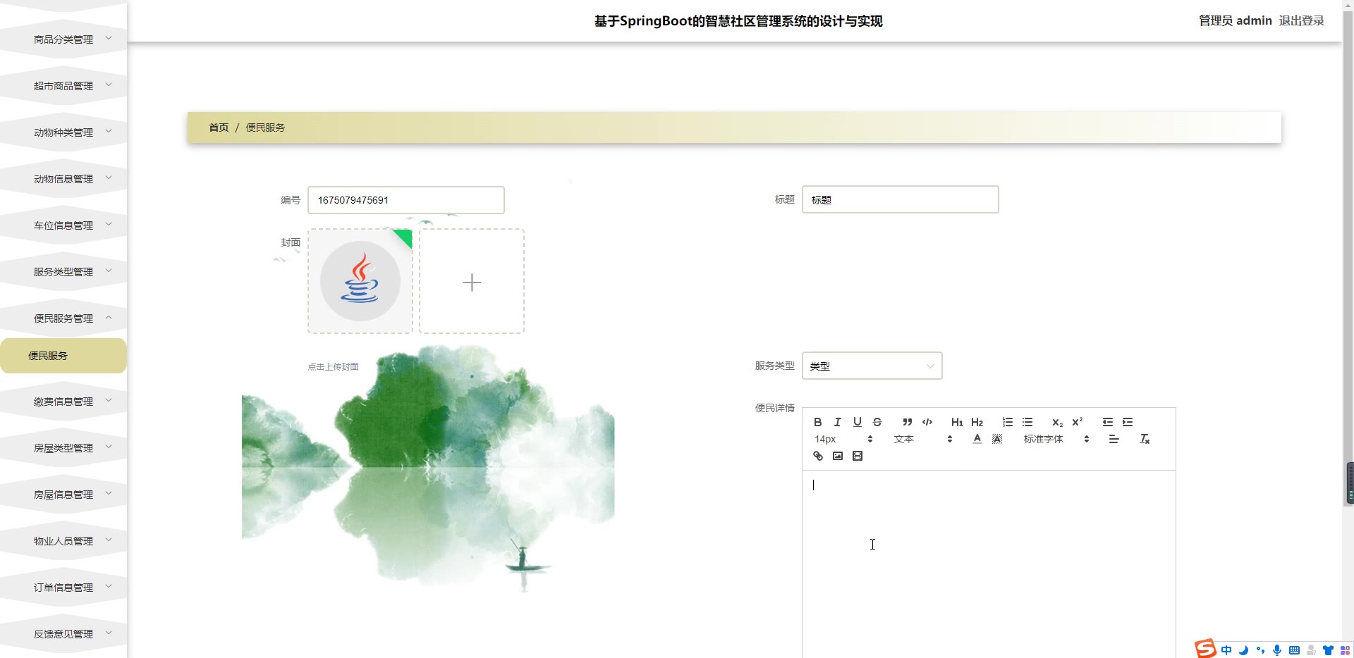Toggle Sogou microphone voice input
1354x658 pixels.
1277,650
